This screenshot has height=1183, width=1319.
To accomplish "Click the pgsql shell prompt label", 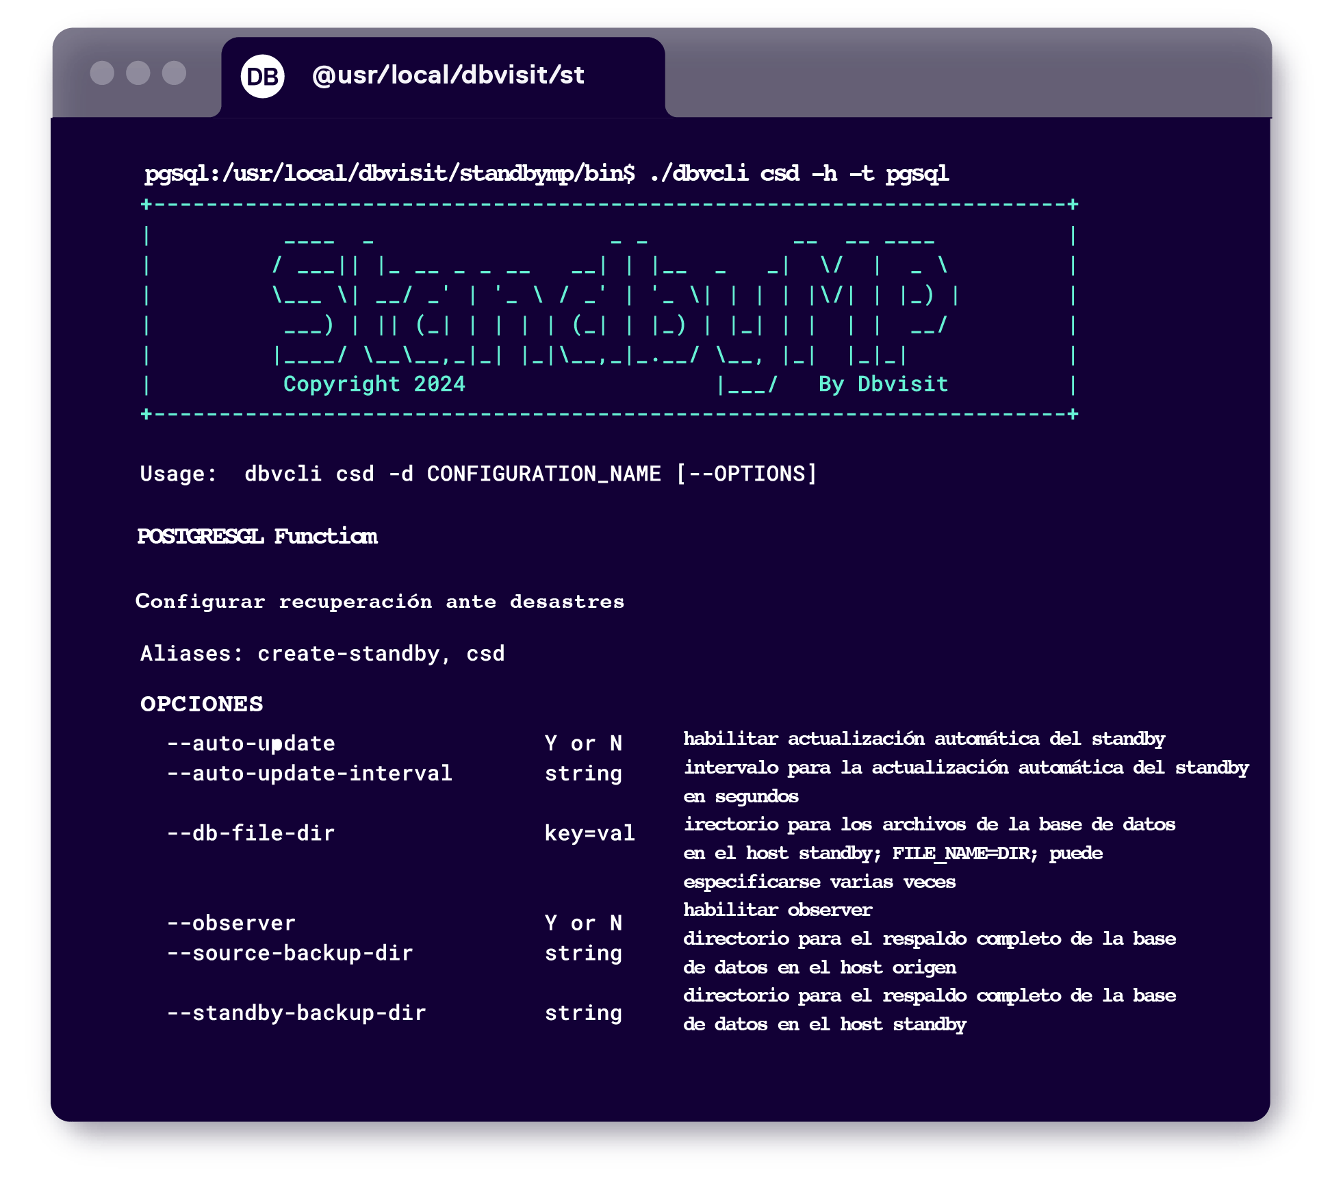I will 387,174.
